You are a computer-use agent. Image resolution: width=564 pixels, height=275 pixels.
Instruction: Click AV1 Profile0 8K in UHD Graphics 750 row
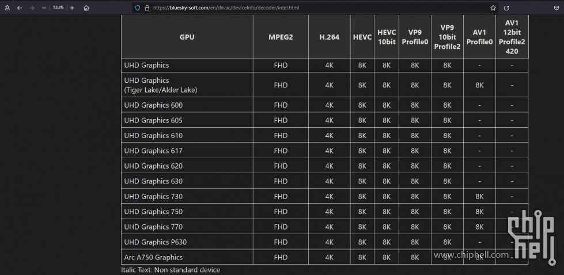[x=479, y=212]
